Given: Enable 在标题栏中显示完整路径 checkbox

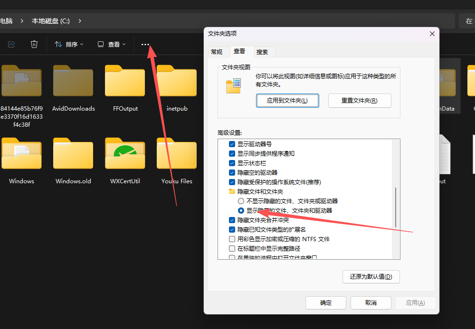Looking at the screenshot, I should point(232,249).
